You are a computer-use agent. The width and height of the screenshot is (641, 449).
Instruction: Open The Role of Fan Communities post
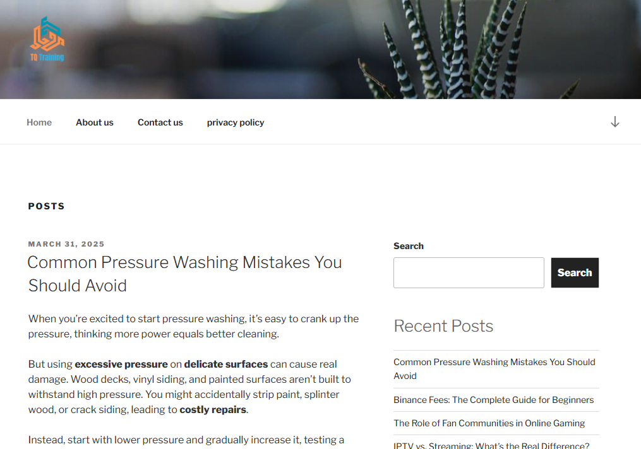pyautogui.click(x=489, y=423)
